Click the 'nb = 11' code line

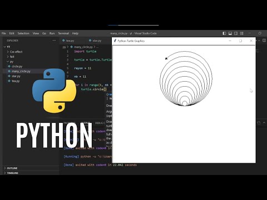[x=80, y=77]
